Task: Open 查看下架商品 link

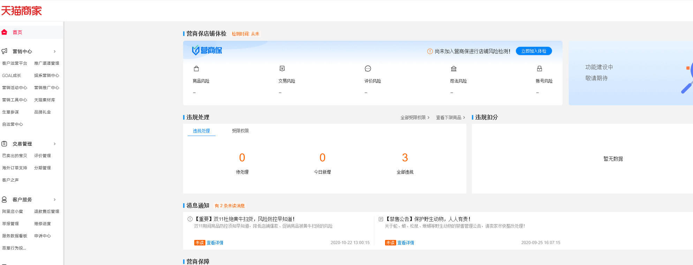Action: click(450, 118)
